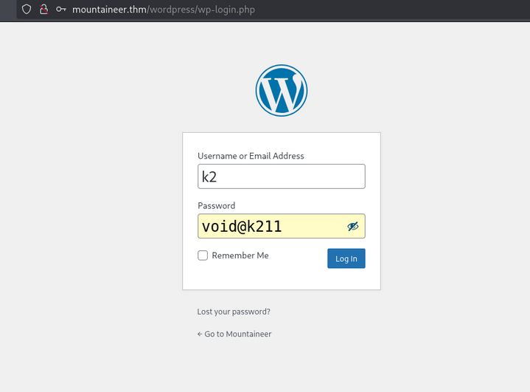
Task: Click the Password label above the field
Action: pos(216,206)
